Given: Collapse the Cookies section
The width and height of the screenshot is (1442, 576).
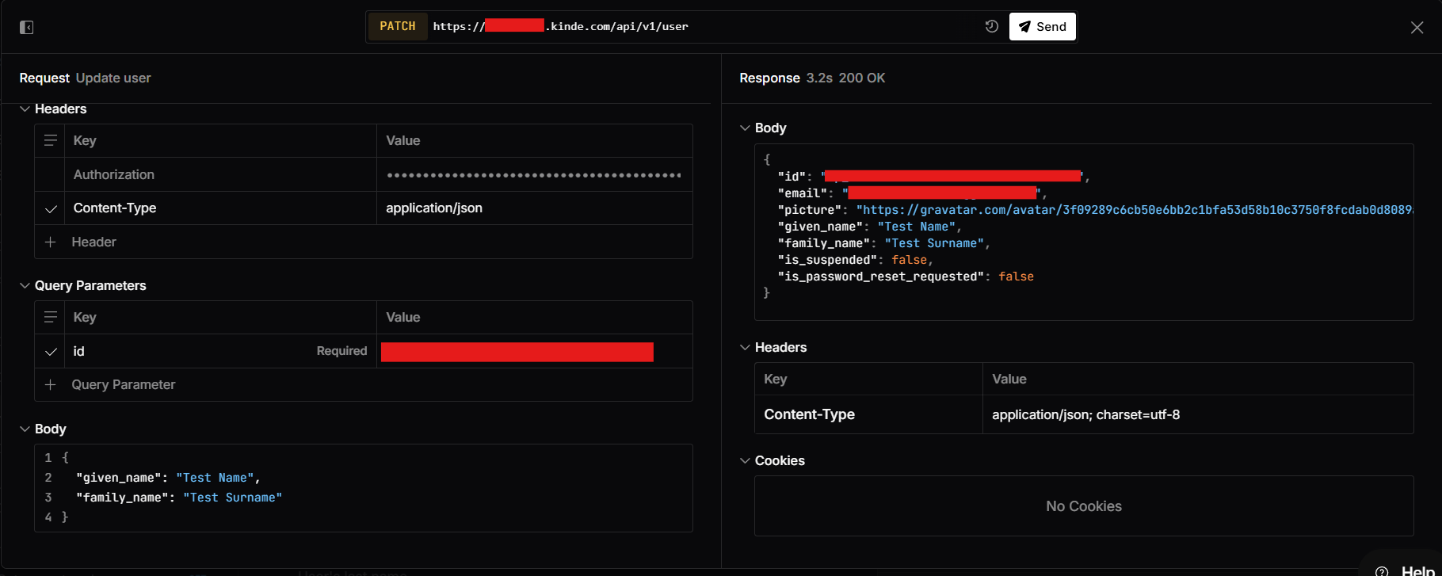Looking at the screenshot, I should [x=745, y=460].
